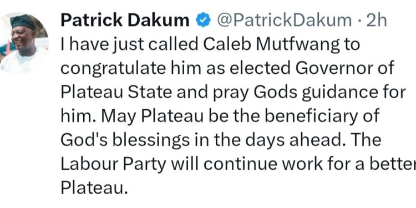The height and width of the screenshot is (208, 416).
Task: Open the tweet's 2h timestamp
Action: tap(376, 21)
